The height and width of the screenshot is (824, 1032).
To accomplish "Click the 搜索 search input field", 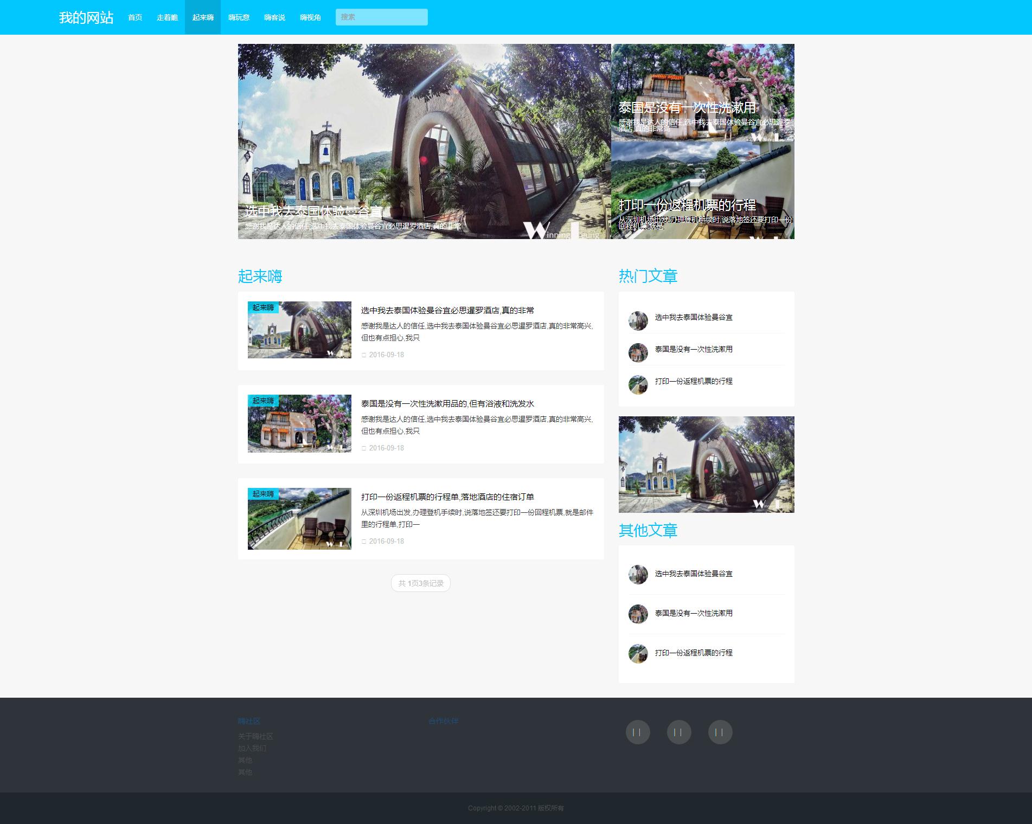I will tap(381, 17).
